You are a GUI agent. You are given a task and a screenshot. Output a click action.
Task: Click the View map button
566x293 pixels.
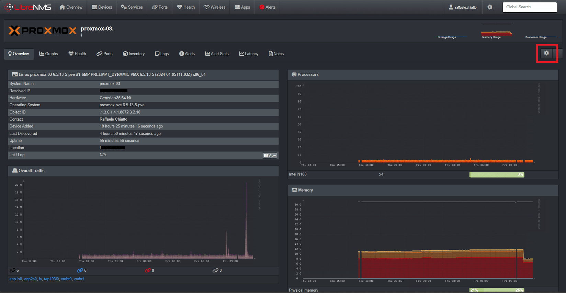tap(270, 156)
